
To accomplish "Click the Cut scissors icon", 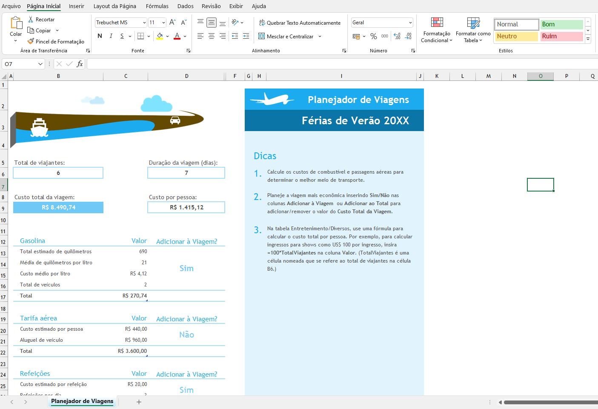I will coord(31,20).
